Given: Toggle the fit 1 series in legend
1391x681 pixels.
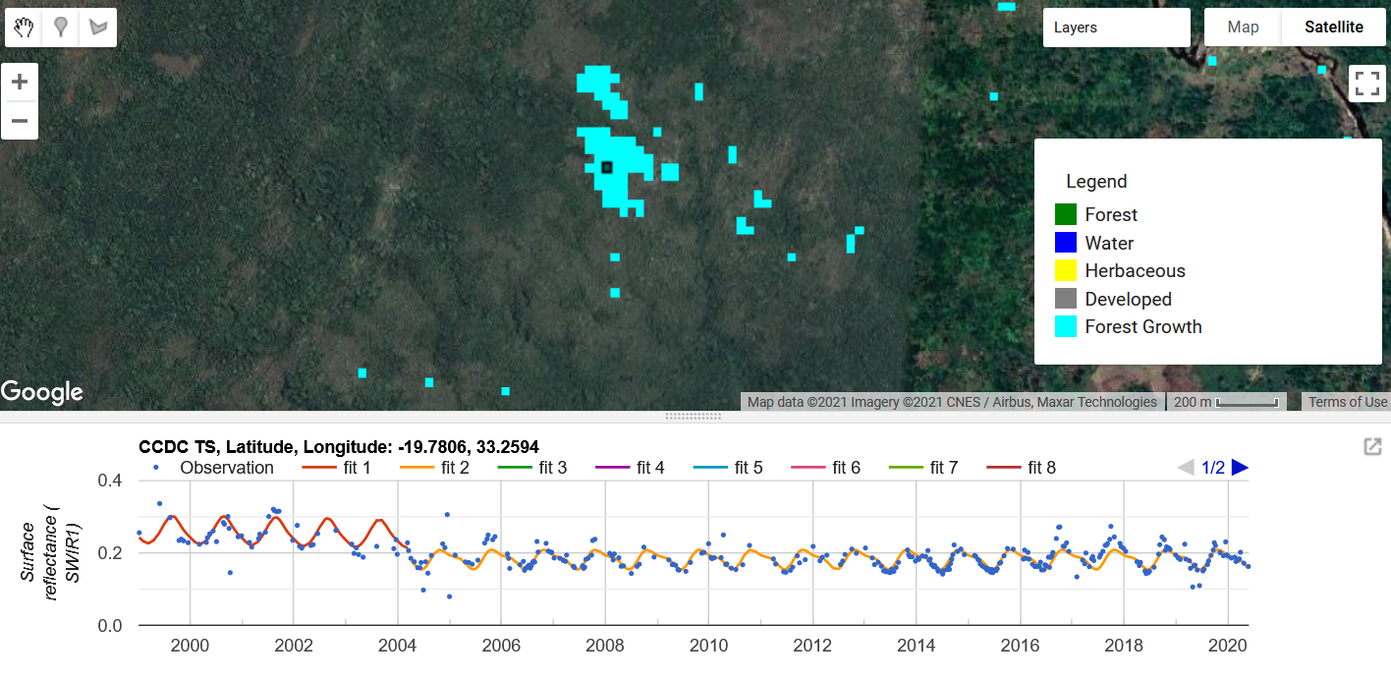Looking at the screenshot, I should coord(336,468).
